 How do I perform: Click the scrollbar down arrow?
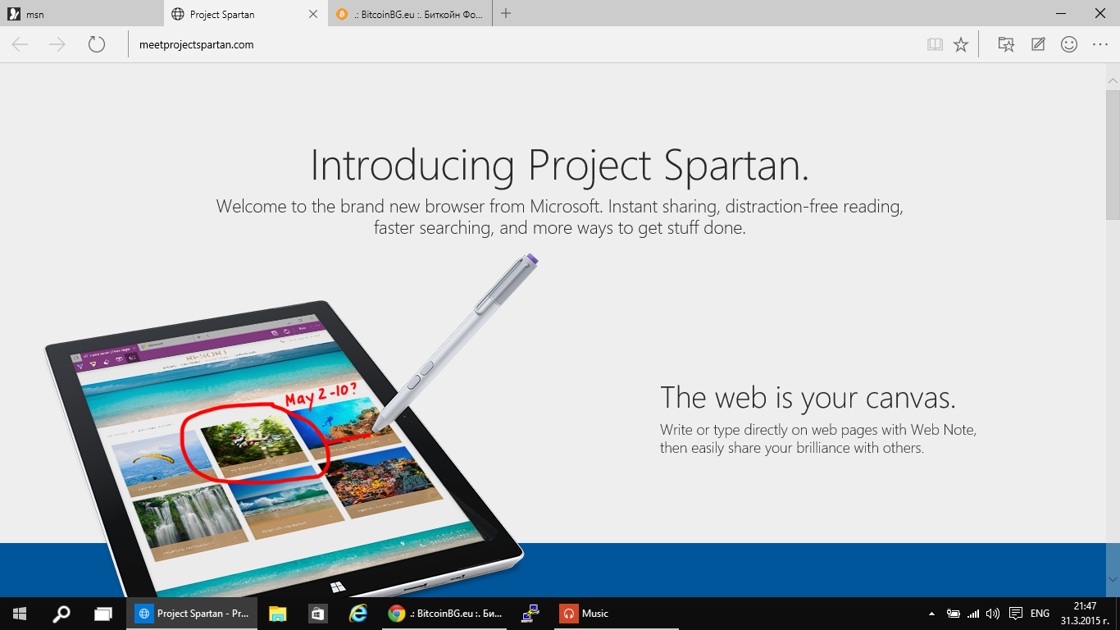tap(1113, 579)
